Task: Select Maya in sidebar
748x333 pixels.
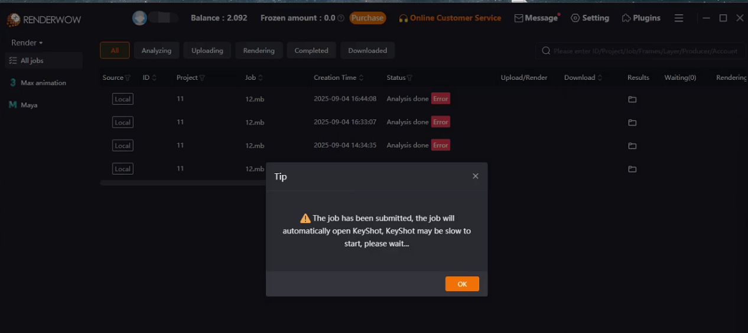Action: coord(44,105)
